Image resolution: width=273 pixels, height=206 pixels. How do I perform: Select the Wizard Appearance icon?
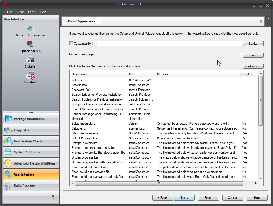30,28
